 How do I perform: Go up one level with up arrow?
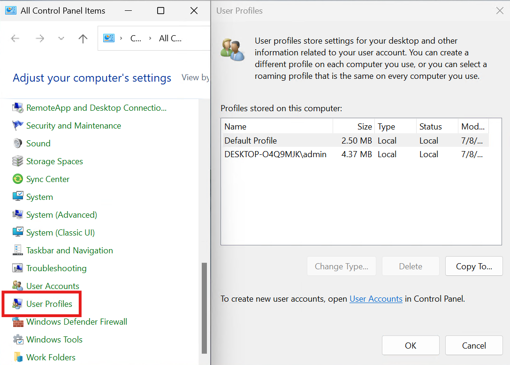coord(83,38)
